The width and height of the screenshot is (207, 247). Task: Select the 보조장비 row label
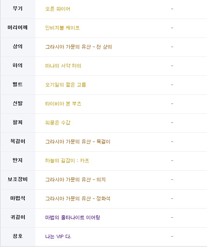[18, 179]
